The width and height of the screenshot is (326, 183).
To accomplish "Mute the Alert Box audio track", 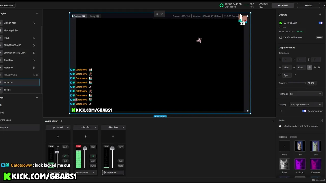I will click(120, 166).
